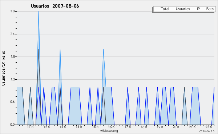Click the 'CC BY-SA 3.0' license text
Image resolution: width=218 pixels, height=134 pixels.
click(207, 131)
